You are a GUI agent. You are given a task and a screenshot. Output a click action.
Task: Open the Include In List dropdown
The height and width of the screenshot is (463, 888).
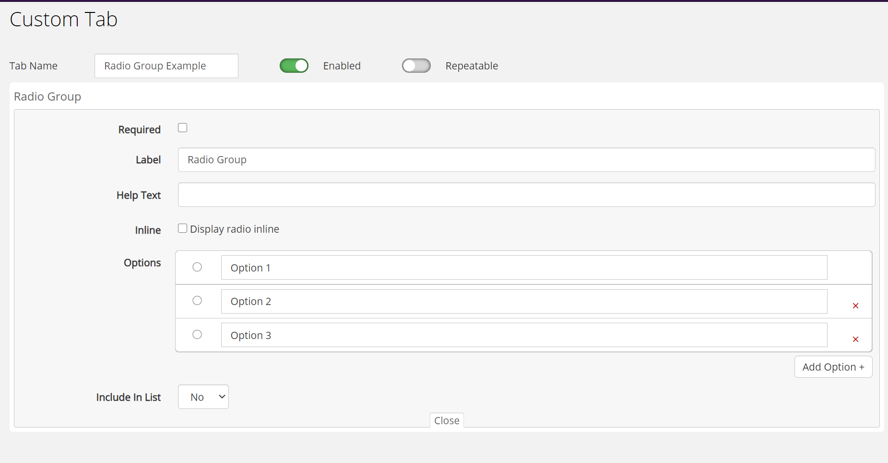pyautogui.click(x=203, y=397)
